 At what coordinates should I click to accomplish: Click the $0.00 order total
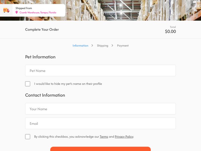pyautogui.click(x=170, y=31)
